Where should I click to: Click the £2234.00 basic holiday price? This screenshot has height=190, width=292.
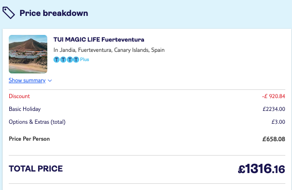click(273, 109)
